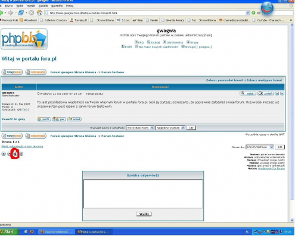
Task: Click the edit (zmień) post icon
Action: (x=266, y=93)
